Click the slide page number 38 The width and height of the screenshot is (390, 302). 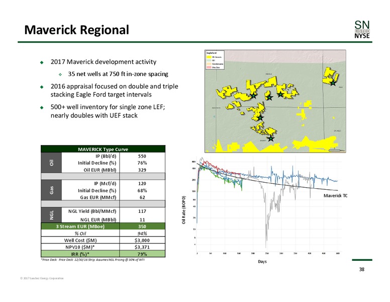click(x=362, y=269)
